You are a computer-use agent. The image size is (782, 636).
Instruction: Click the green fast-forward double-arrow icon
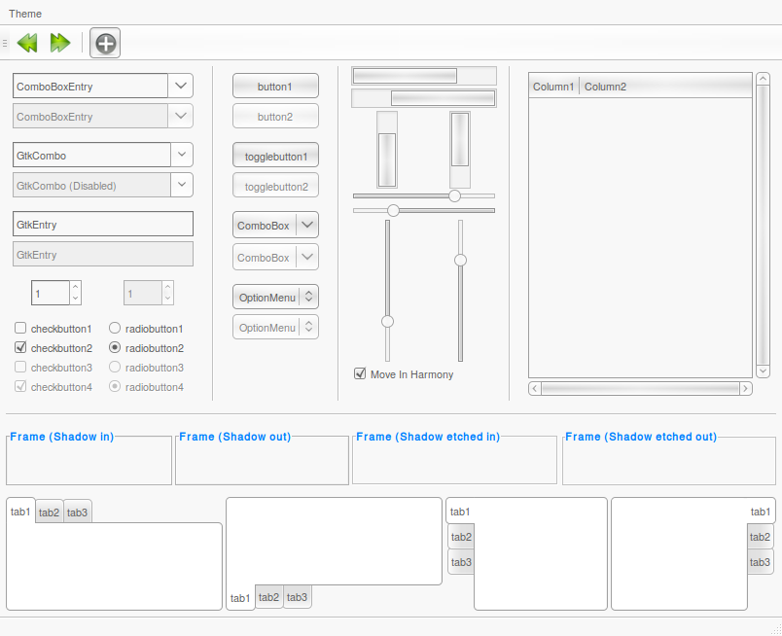tap(60, 43)
